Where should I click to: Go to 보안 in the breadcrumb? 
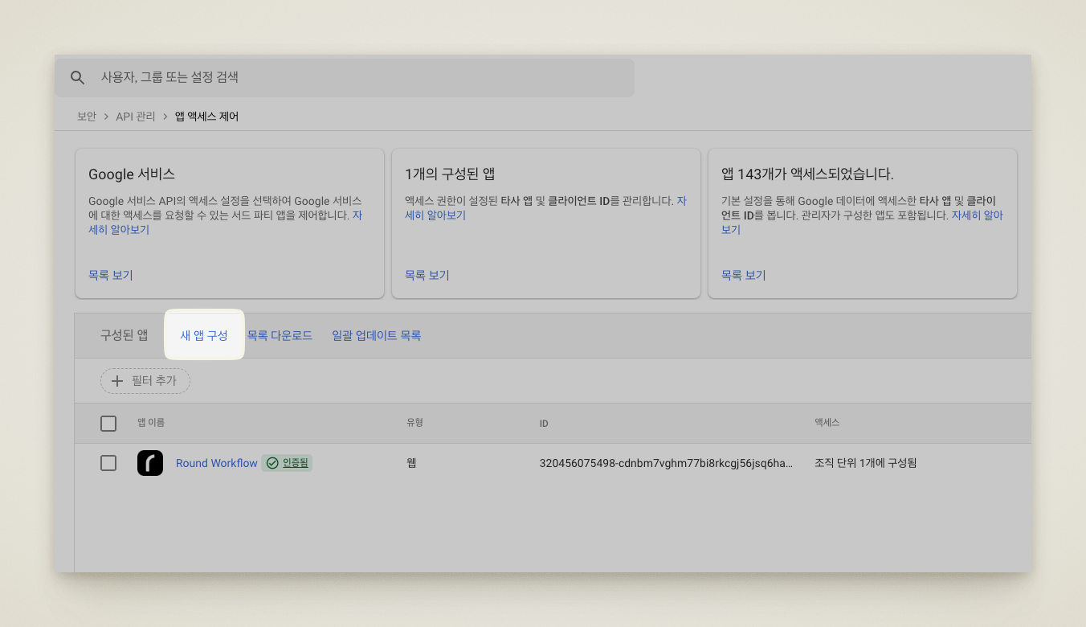pos(87,117)
